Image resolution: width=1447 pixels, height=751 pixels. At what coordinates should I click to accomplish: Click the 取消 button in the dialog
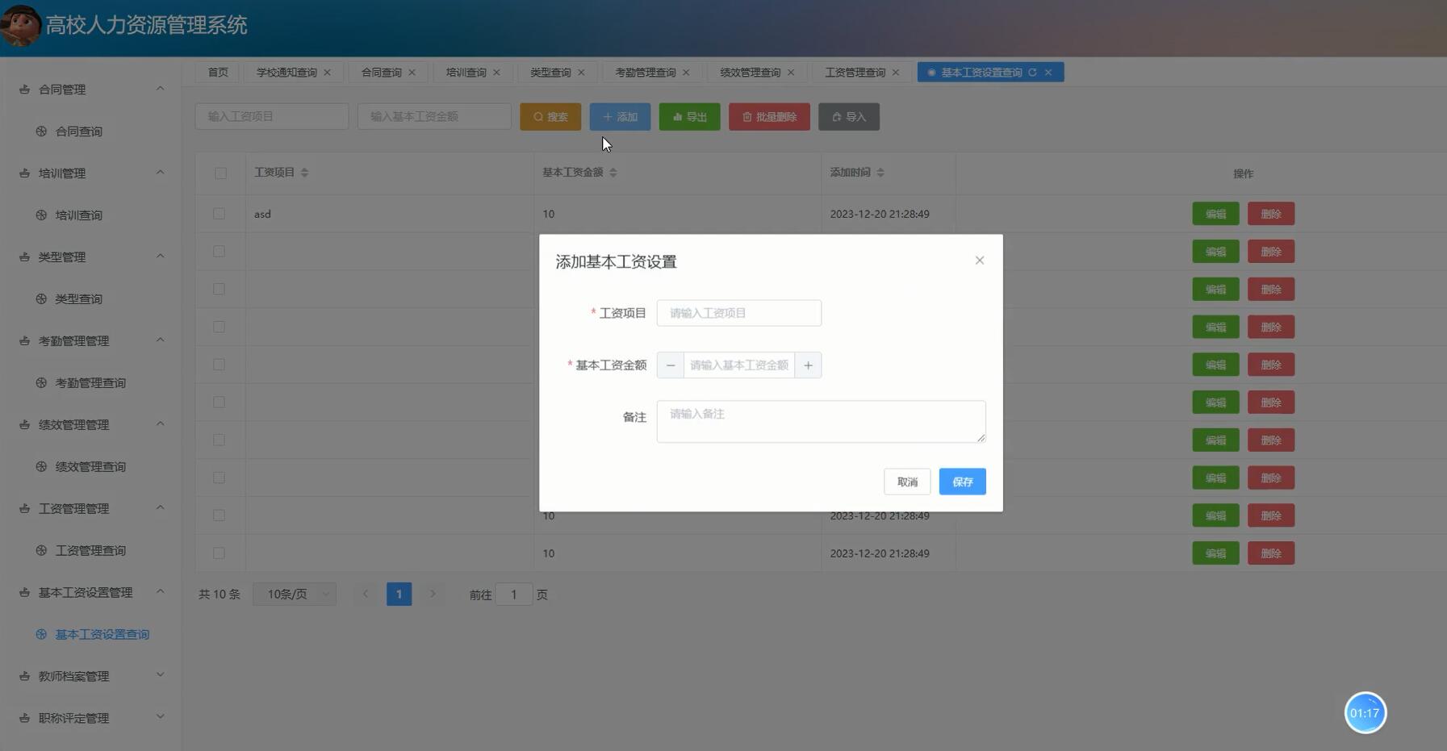(905, 481)
